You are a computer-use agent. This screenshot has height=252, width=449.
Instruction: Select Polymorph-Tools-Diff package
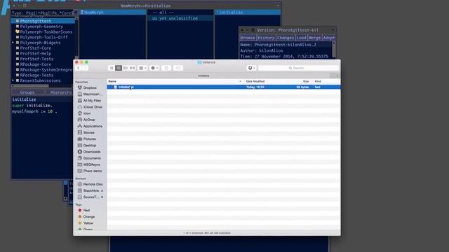43,37
